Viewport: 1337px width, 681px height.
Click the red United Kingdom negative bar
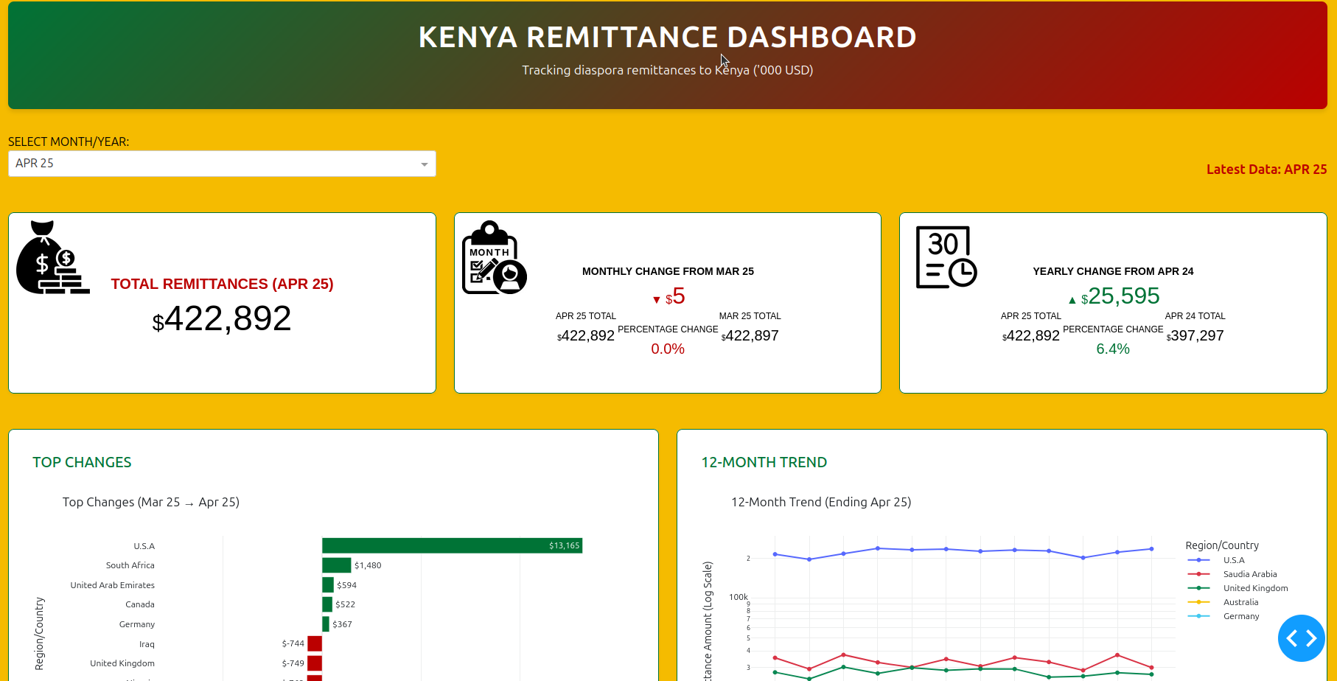pyautogui.click(x=315, y=663)
